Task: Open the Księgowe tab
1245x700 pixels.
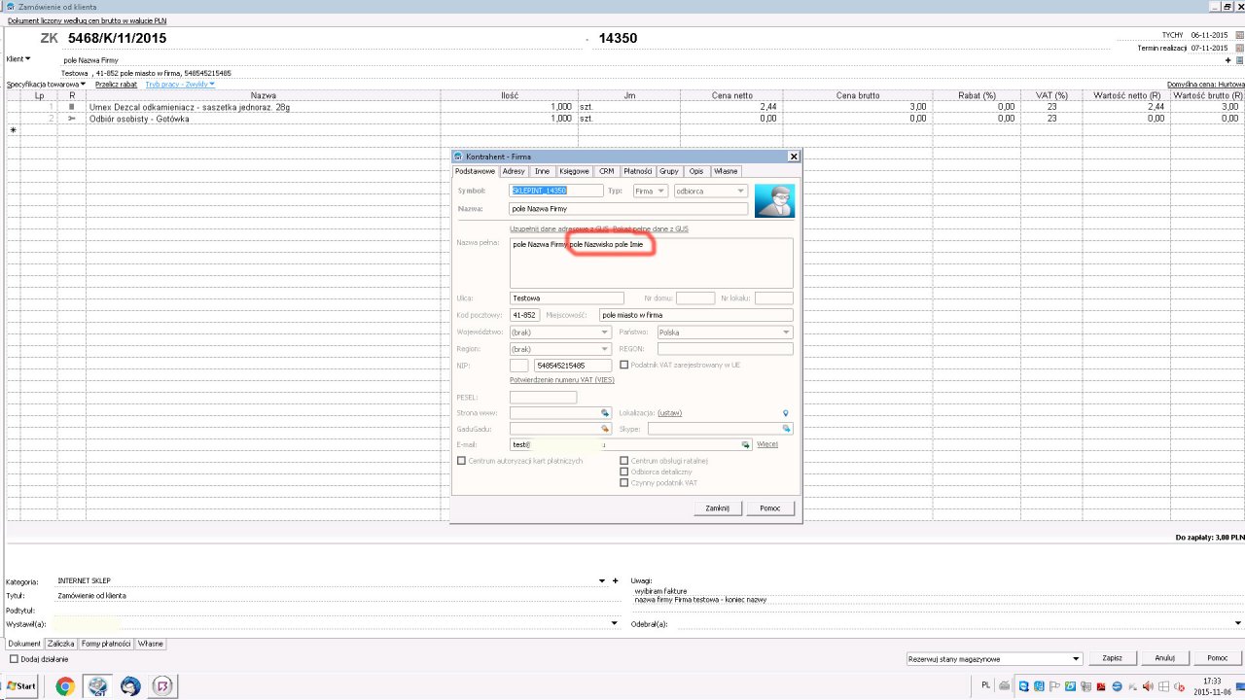Action: pyautogui.click(x=574, y=171)
